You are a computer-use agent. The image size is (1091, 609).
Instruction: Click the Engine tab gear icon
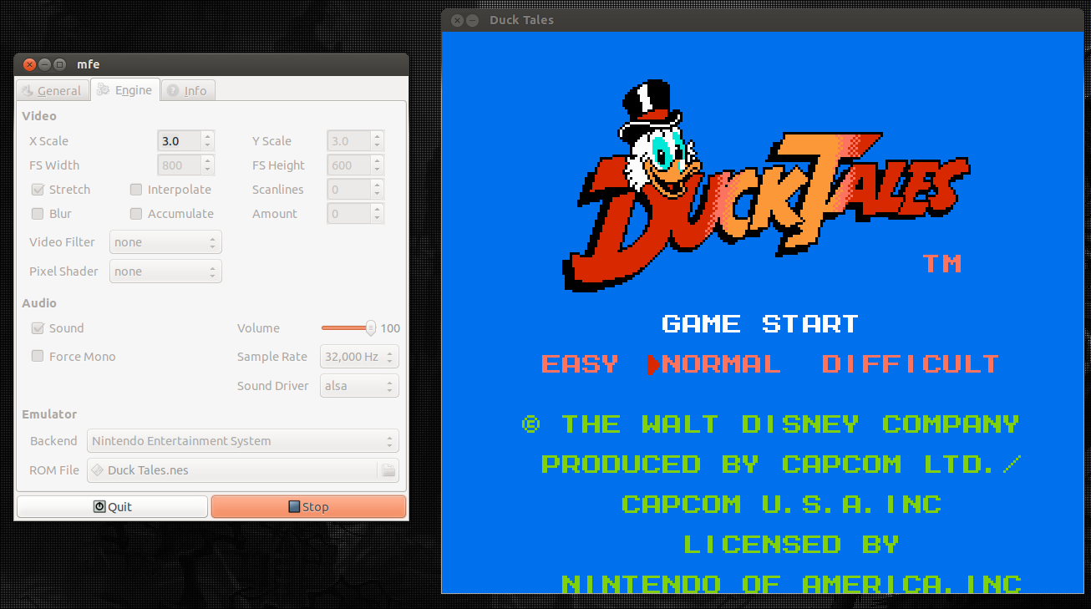[104, 89]
